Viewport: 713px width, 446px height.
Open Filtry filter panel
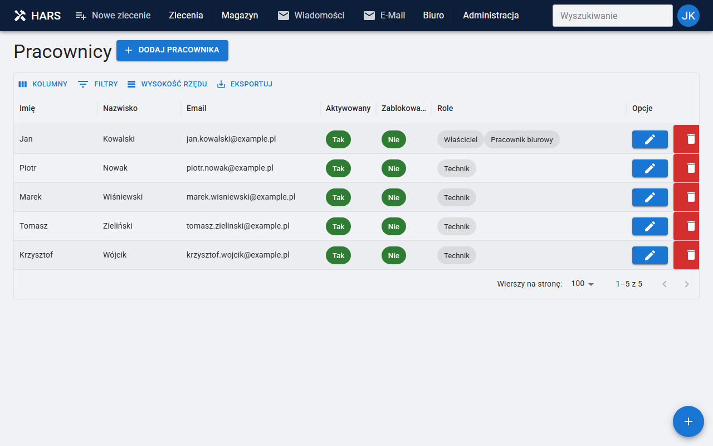click(98, 84)
